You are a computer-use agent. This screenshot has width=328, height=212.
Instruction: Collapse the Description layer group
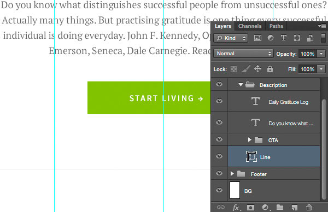click(241, 85)
